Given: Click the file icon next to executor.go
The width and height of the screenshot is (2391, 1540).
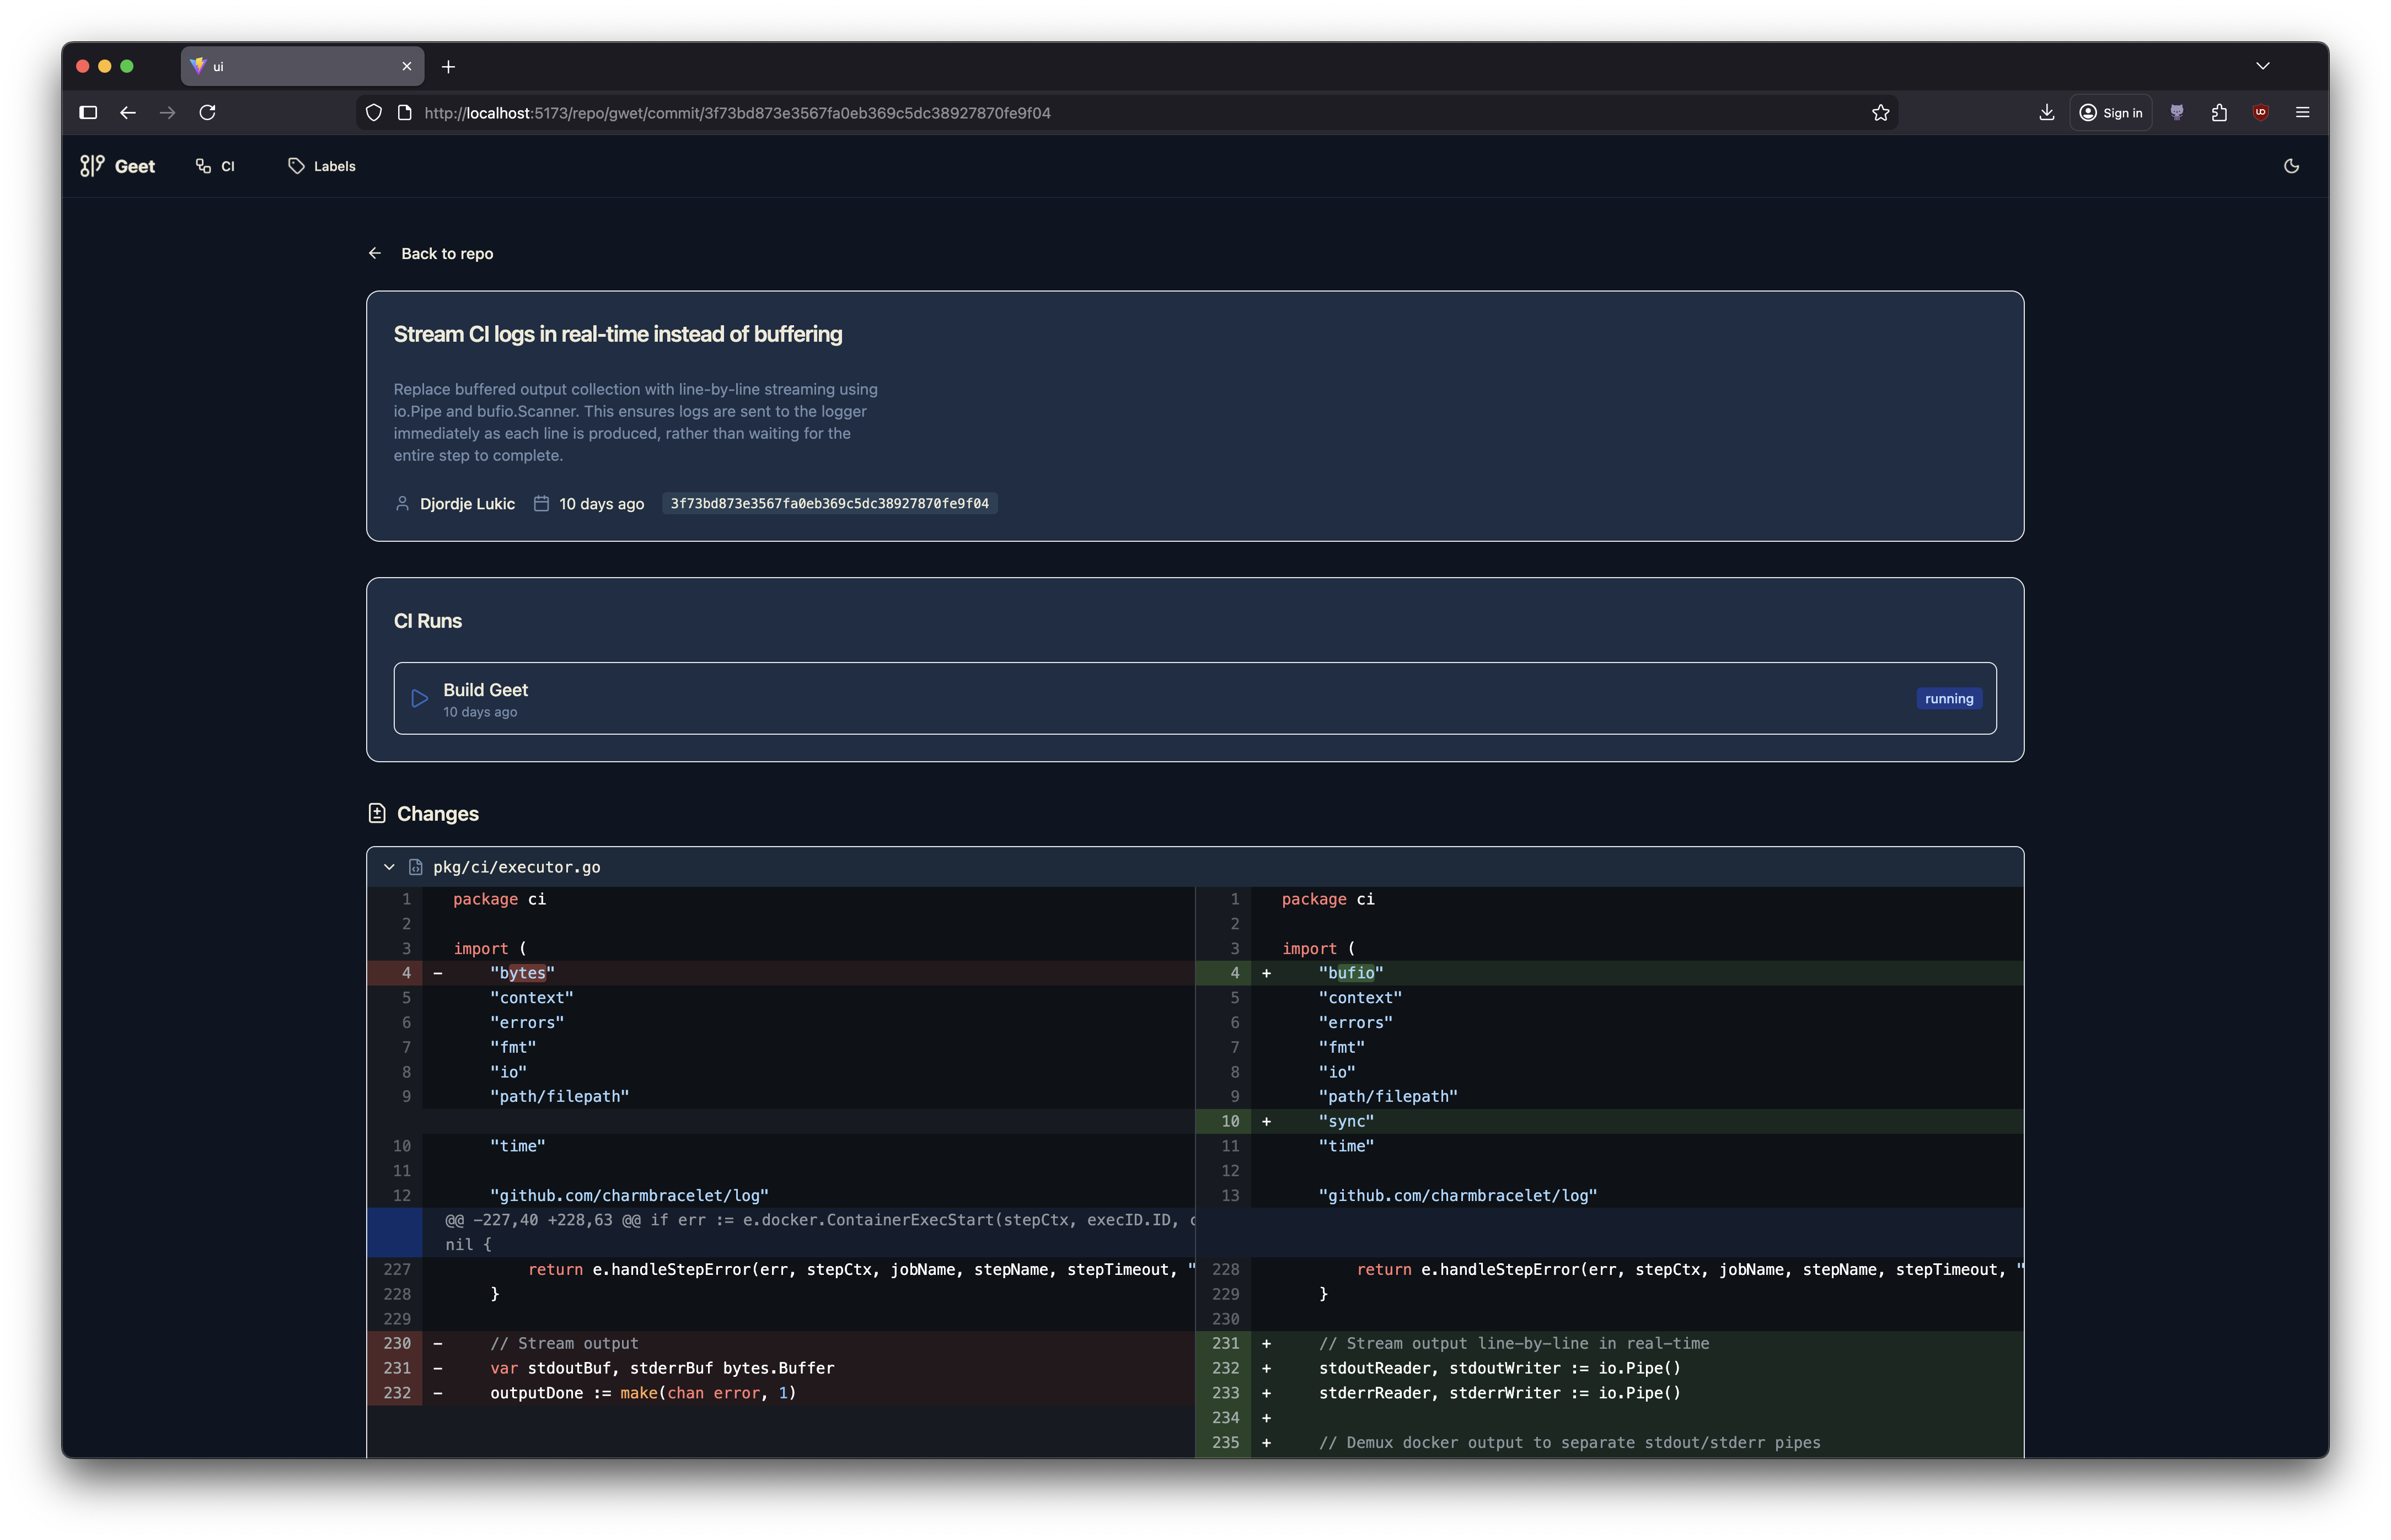Looking at the screenshot, I should [x=415, y=867].
